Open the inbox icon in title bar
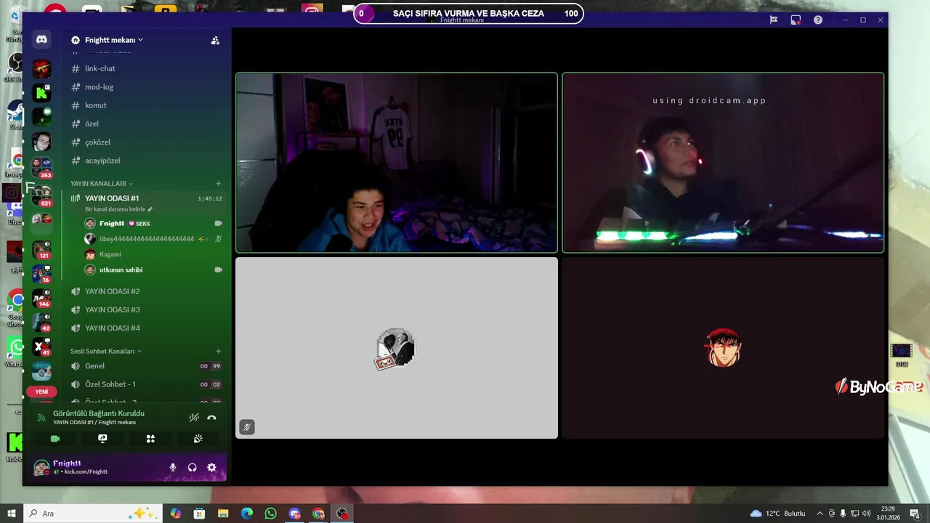The width and height of the screenshot is (930, 523). pos(796,20)
